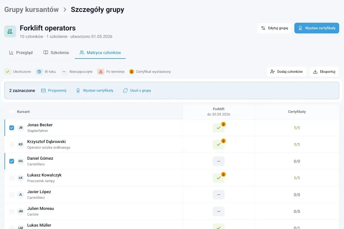Screen dimensions: 344x229
Task: Click the JL avatar for Javier López
Action: point(21,195)
